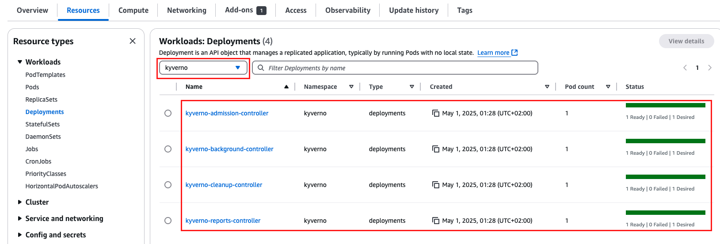Collapse the Workloads tree section
The width and height of the screenshot is (720, 244).
click(x=19, y=62)
